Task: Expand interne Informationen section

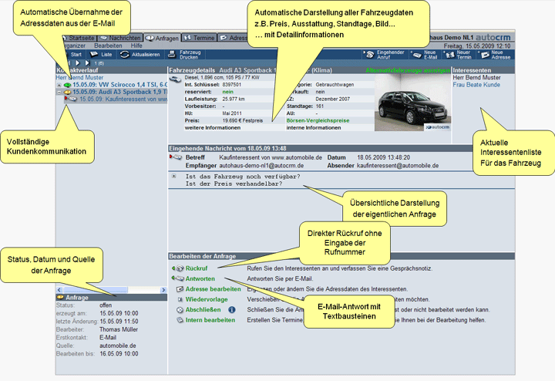Action: tap(314, 127)
